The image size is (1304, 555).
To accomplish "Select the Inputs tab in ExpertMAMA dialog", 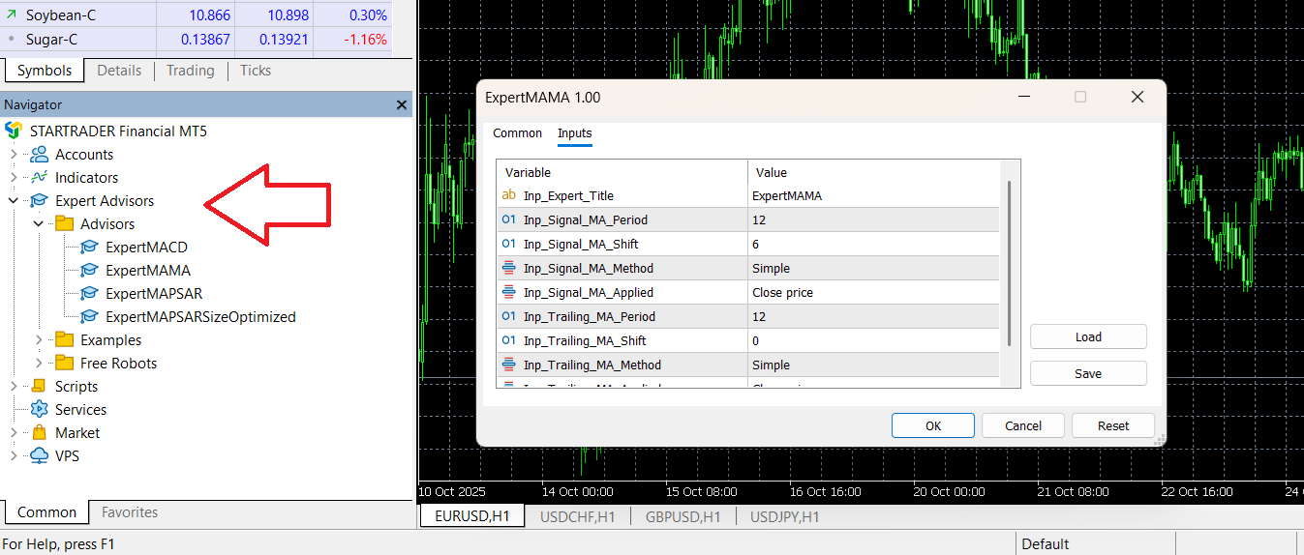I will coord(575,133).
